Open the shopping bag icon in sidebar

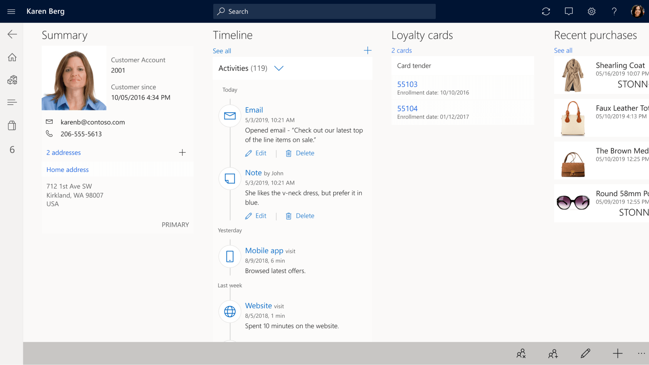(12, 125)
